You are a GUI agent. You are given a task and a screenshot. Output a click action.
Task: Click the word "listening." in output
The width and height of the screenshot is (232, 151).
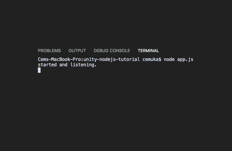click(83, 65)
